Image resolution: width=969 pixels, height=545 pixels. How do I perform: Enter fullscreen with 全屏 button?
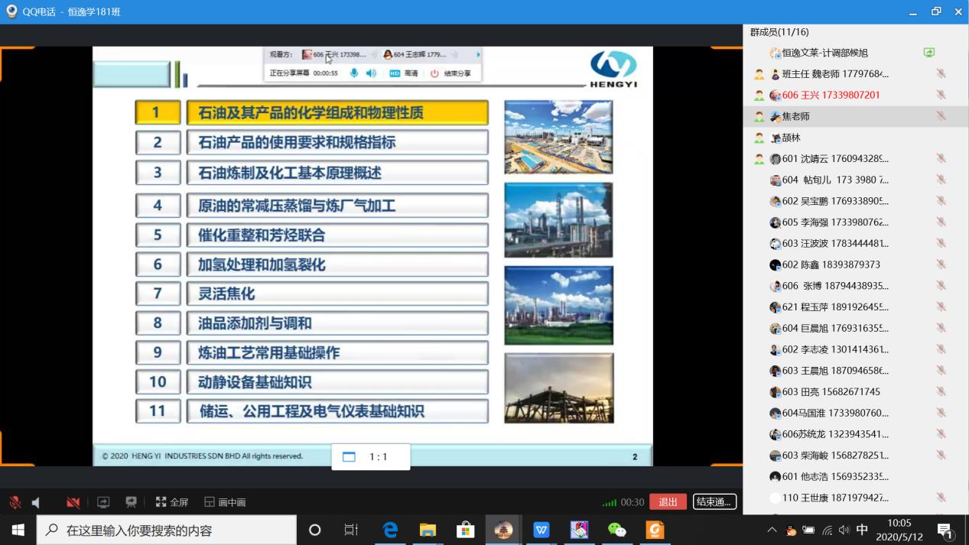click(x=172, y=502)
